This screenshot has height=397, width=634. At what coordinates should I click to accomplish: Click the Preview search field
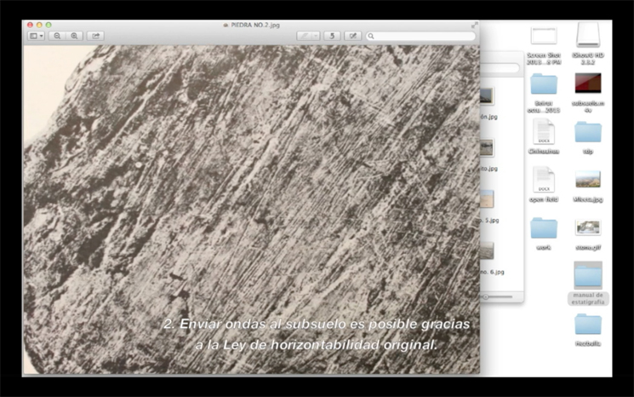point(420,36)
